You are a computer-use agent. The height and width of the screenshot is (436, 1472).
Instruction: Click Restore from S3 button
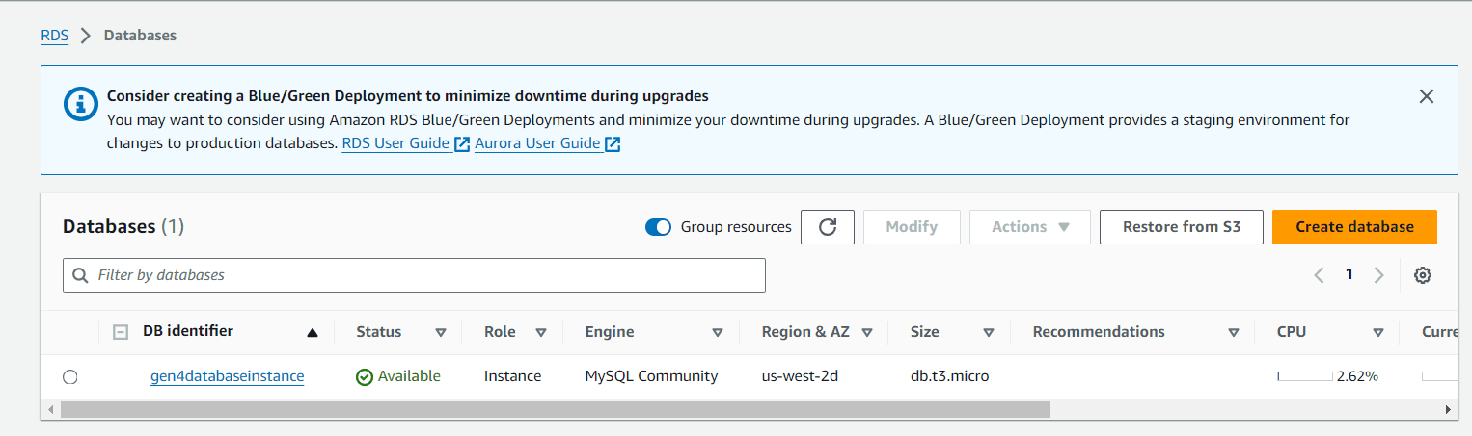tap(1182, 227)
